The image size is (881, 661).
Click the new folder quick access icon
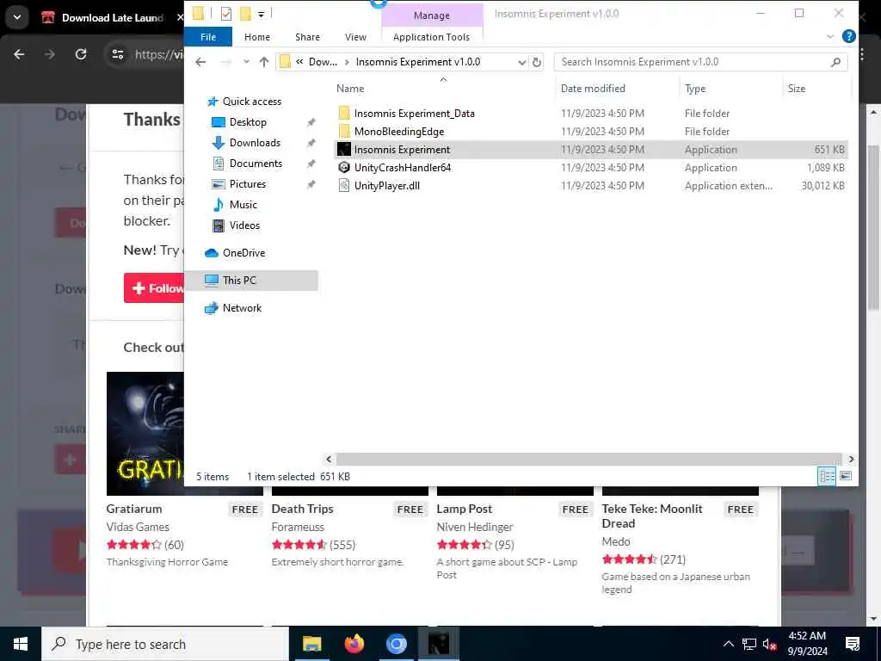coord(245,14)
